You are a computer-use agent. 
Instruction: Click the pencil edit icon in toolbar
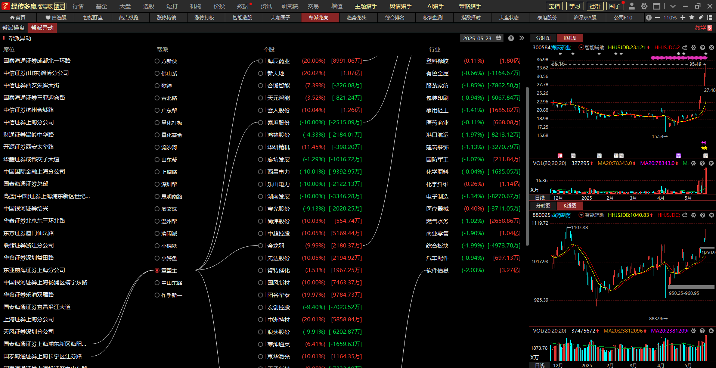click(x=701, y=17)
